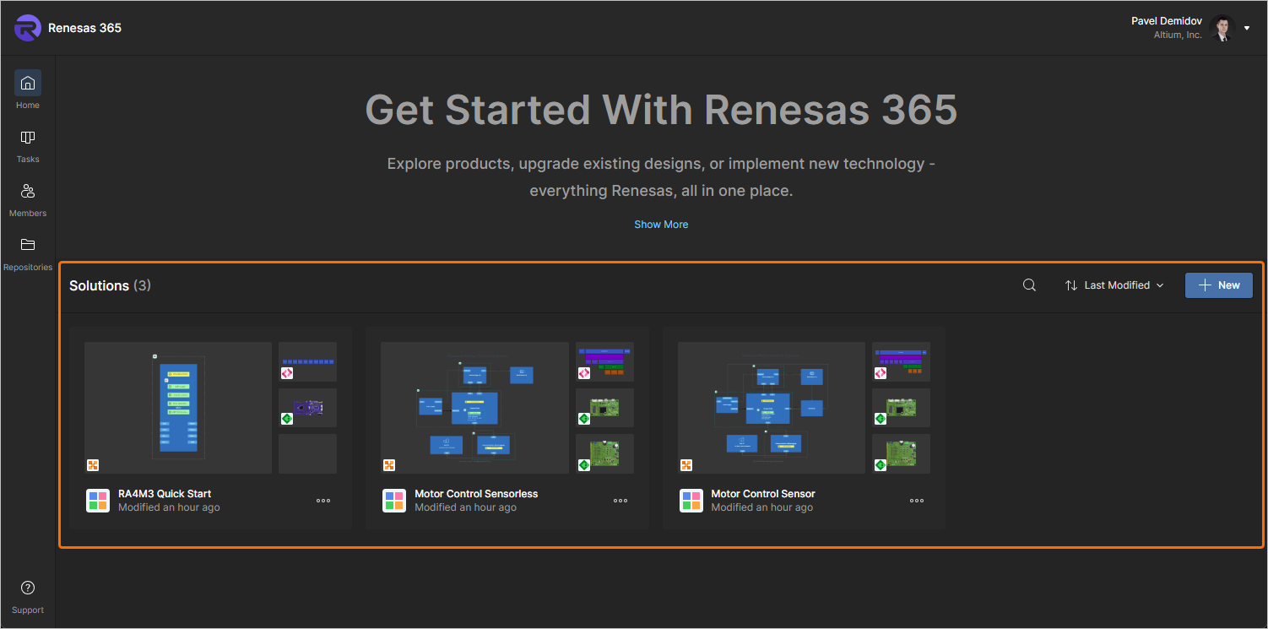This screenshot has width=1268, height=629.
Task: Click the RA4M3 Quick Start solution icon
Action: click(98, 501)
